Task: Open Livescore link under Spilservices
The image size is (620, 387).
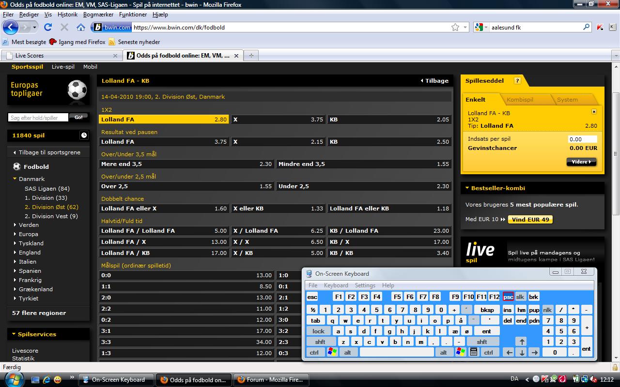Action: tap(25, 351)
